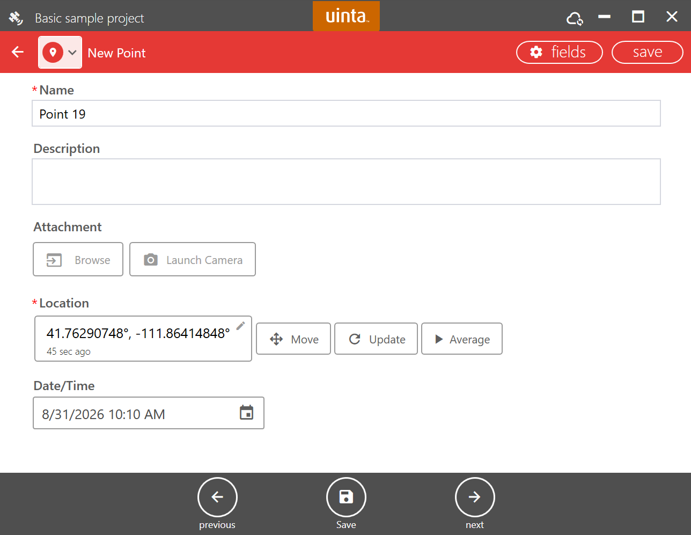Open the fields settings button
Image resolution: width=691 pixels, height=535 pixels.
(x=559, y=52)
